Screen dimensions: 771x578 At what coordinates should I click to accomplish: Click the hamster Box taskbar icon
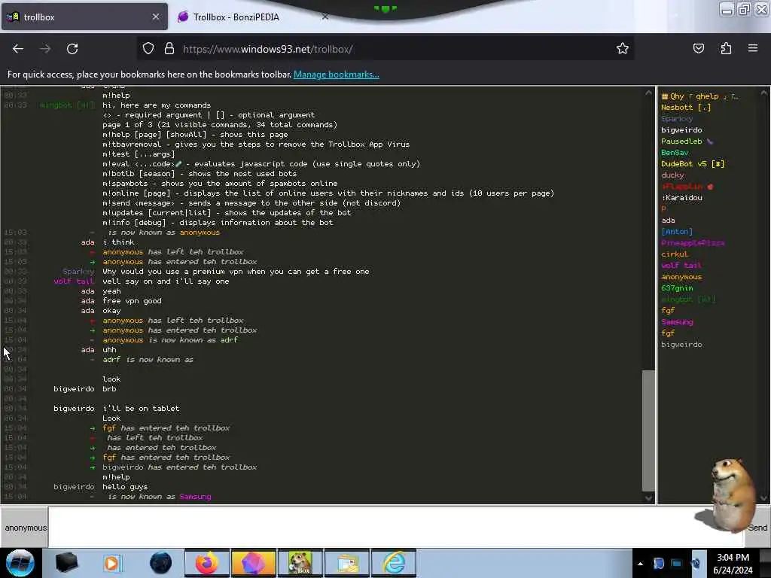tap(300, 563)
